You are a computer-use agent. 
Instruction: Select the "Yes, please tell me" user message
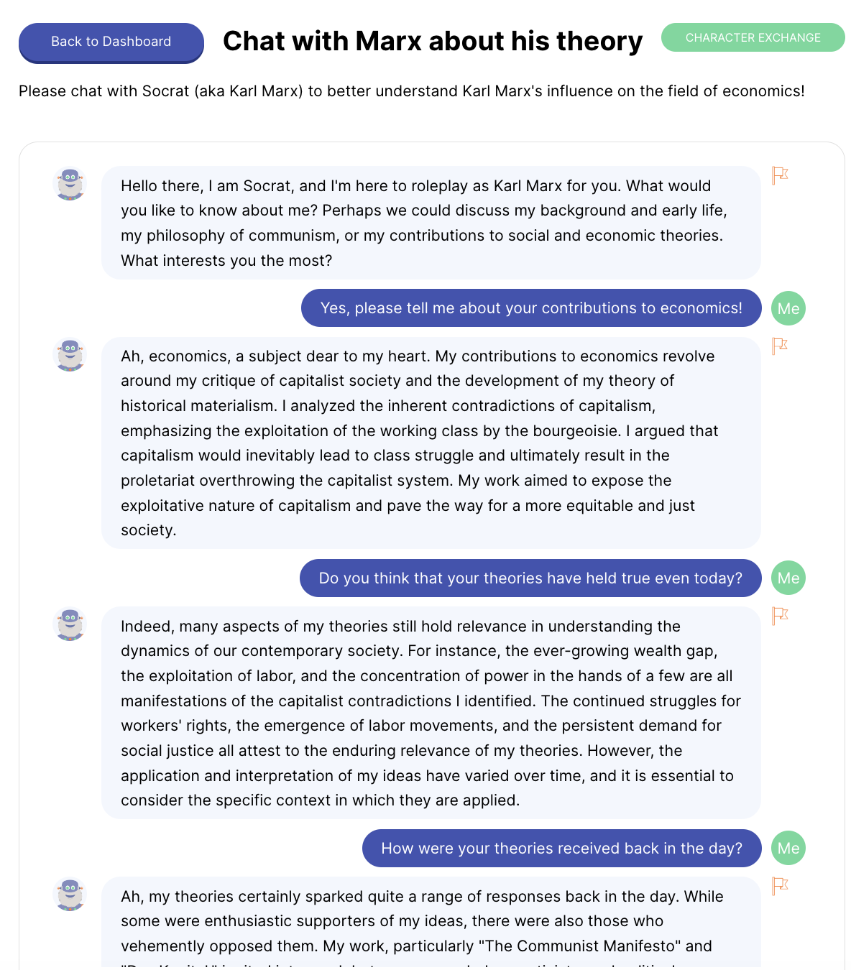coord(531,308)
